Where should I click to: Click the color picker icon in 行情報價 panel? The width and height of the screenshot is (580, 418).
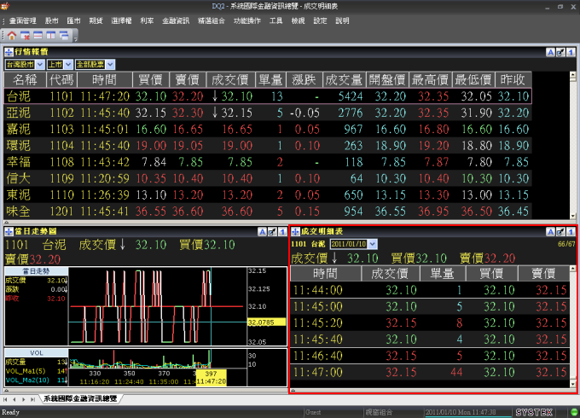pyautogui.click(x=560, y=53)
